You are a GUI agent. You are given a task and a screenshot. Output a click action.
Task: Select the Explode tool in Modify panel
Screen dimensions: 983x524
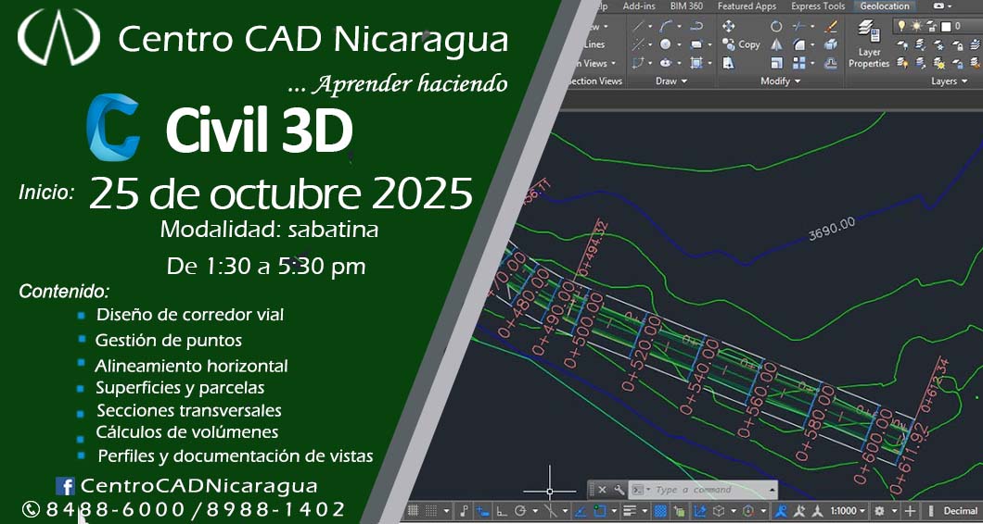831,44
